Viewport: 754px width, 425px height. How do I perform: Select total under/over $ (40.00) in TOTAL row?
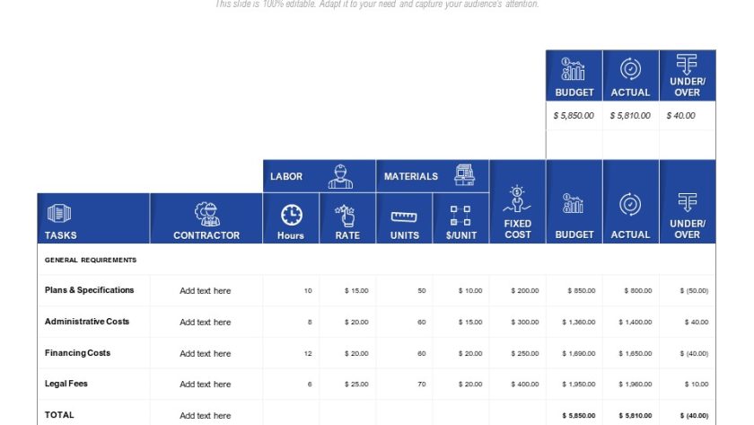click(694, 415)
